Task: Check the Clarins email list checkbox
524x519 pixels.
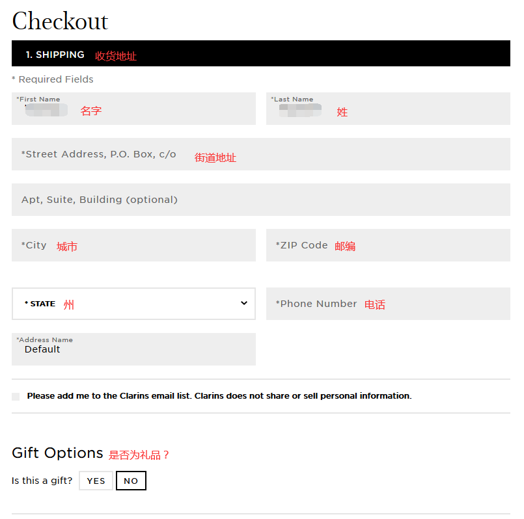Action: point(16,396)
